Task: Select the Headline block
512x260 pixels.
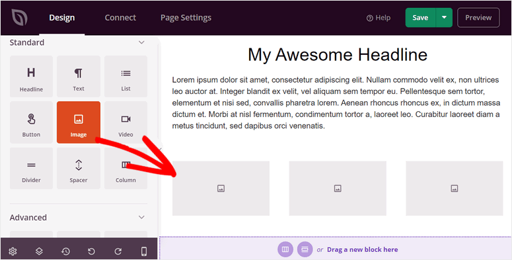Action: [x=31, y=77]
